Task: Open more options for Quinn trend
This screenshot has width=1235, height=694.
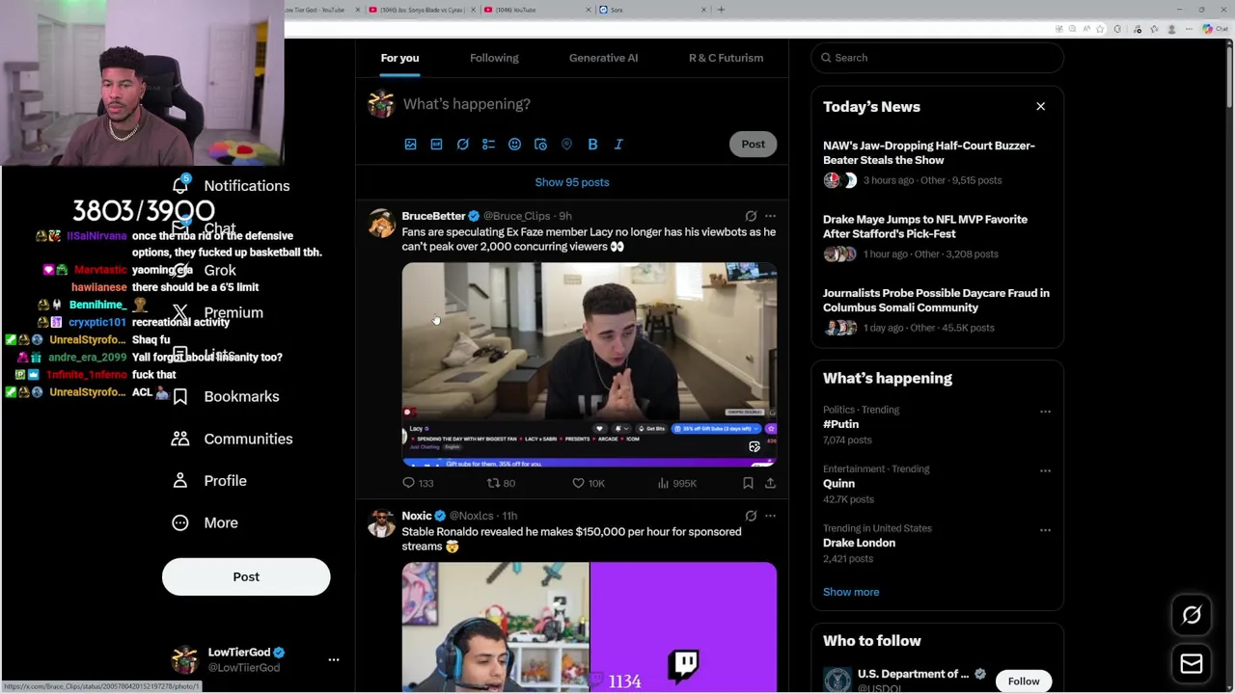Action: (x=1045, y=470)
